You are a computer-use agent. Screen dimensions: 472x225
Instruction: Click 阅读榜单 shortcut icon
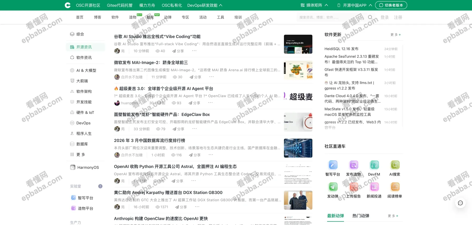395,187
